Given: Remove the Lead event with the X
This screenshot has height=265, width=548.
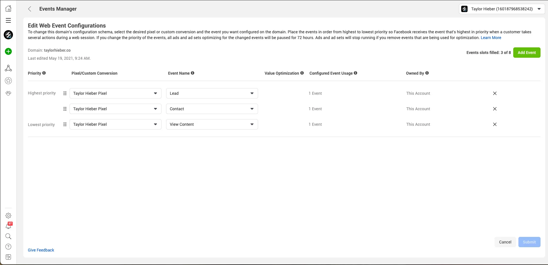Looking at the screenshot, I should click(x=495, y=93).
